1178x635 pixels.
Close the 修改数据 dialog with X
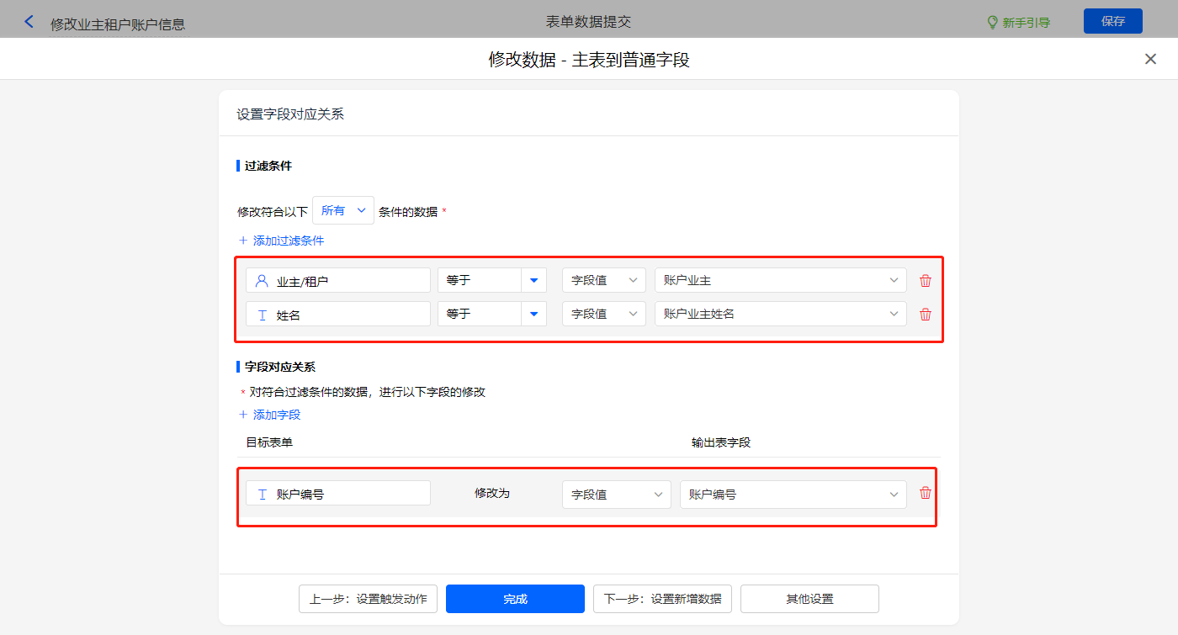(x=1150, y=59)
